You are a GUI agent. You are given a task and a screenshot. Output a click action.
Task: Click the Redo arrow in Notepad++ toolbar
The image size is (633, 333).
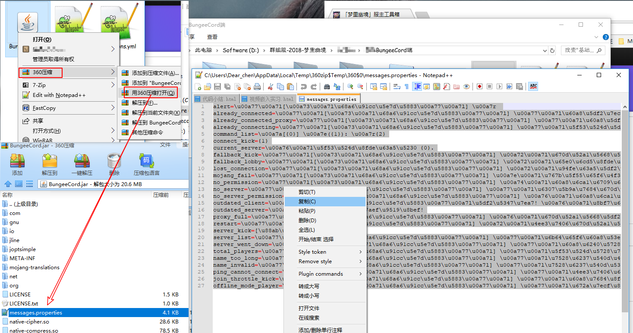click(x=313, y=87)
